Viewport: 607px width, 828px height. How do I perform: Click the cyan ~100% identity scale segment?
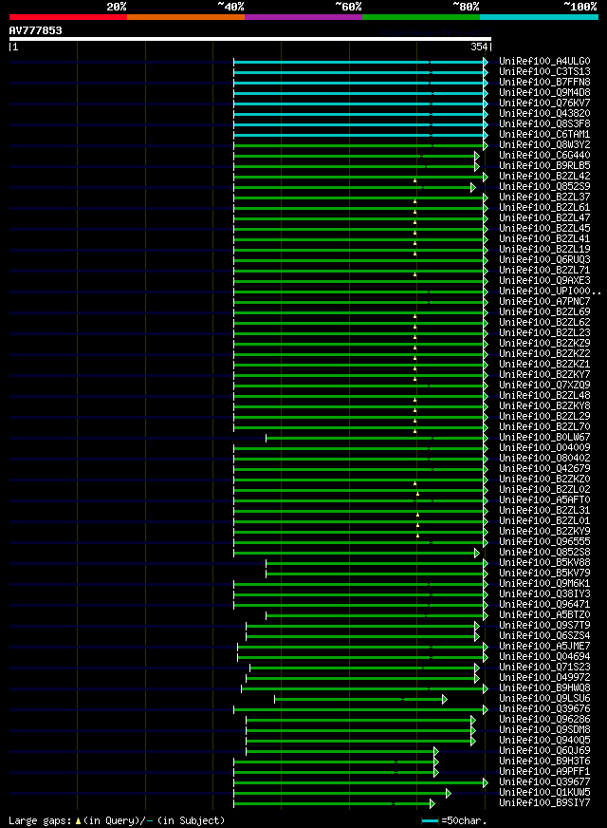tap(539, 17)
